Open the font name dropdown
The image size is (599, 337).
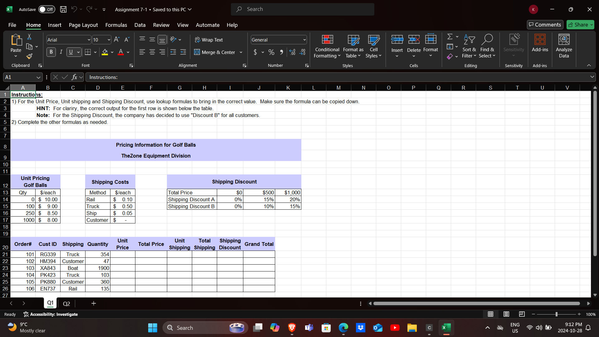tap(89, 40)
